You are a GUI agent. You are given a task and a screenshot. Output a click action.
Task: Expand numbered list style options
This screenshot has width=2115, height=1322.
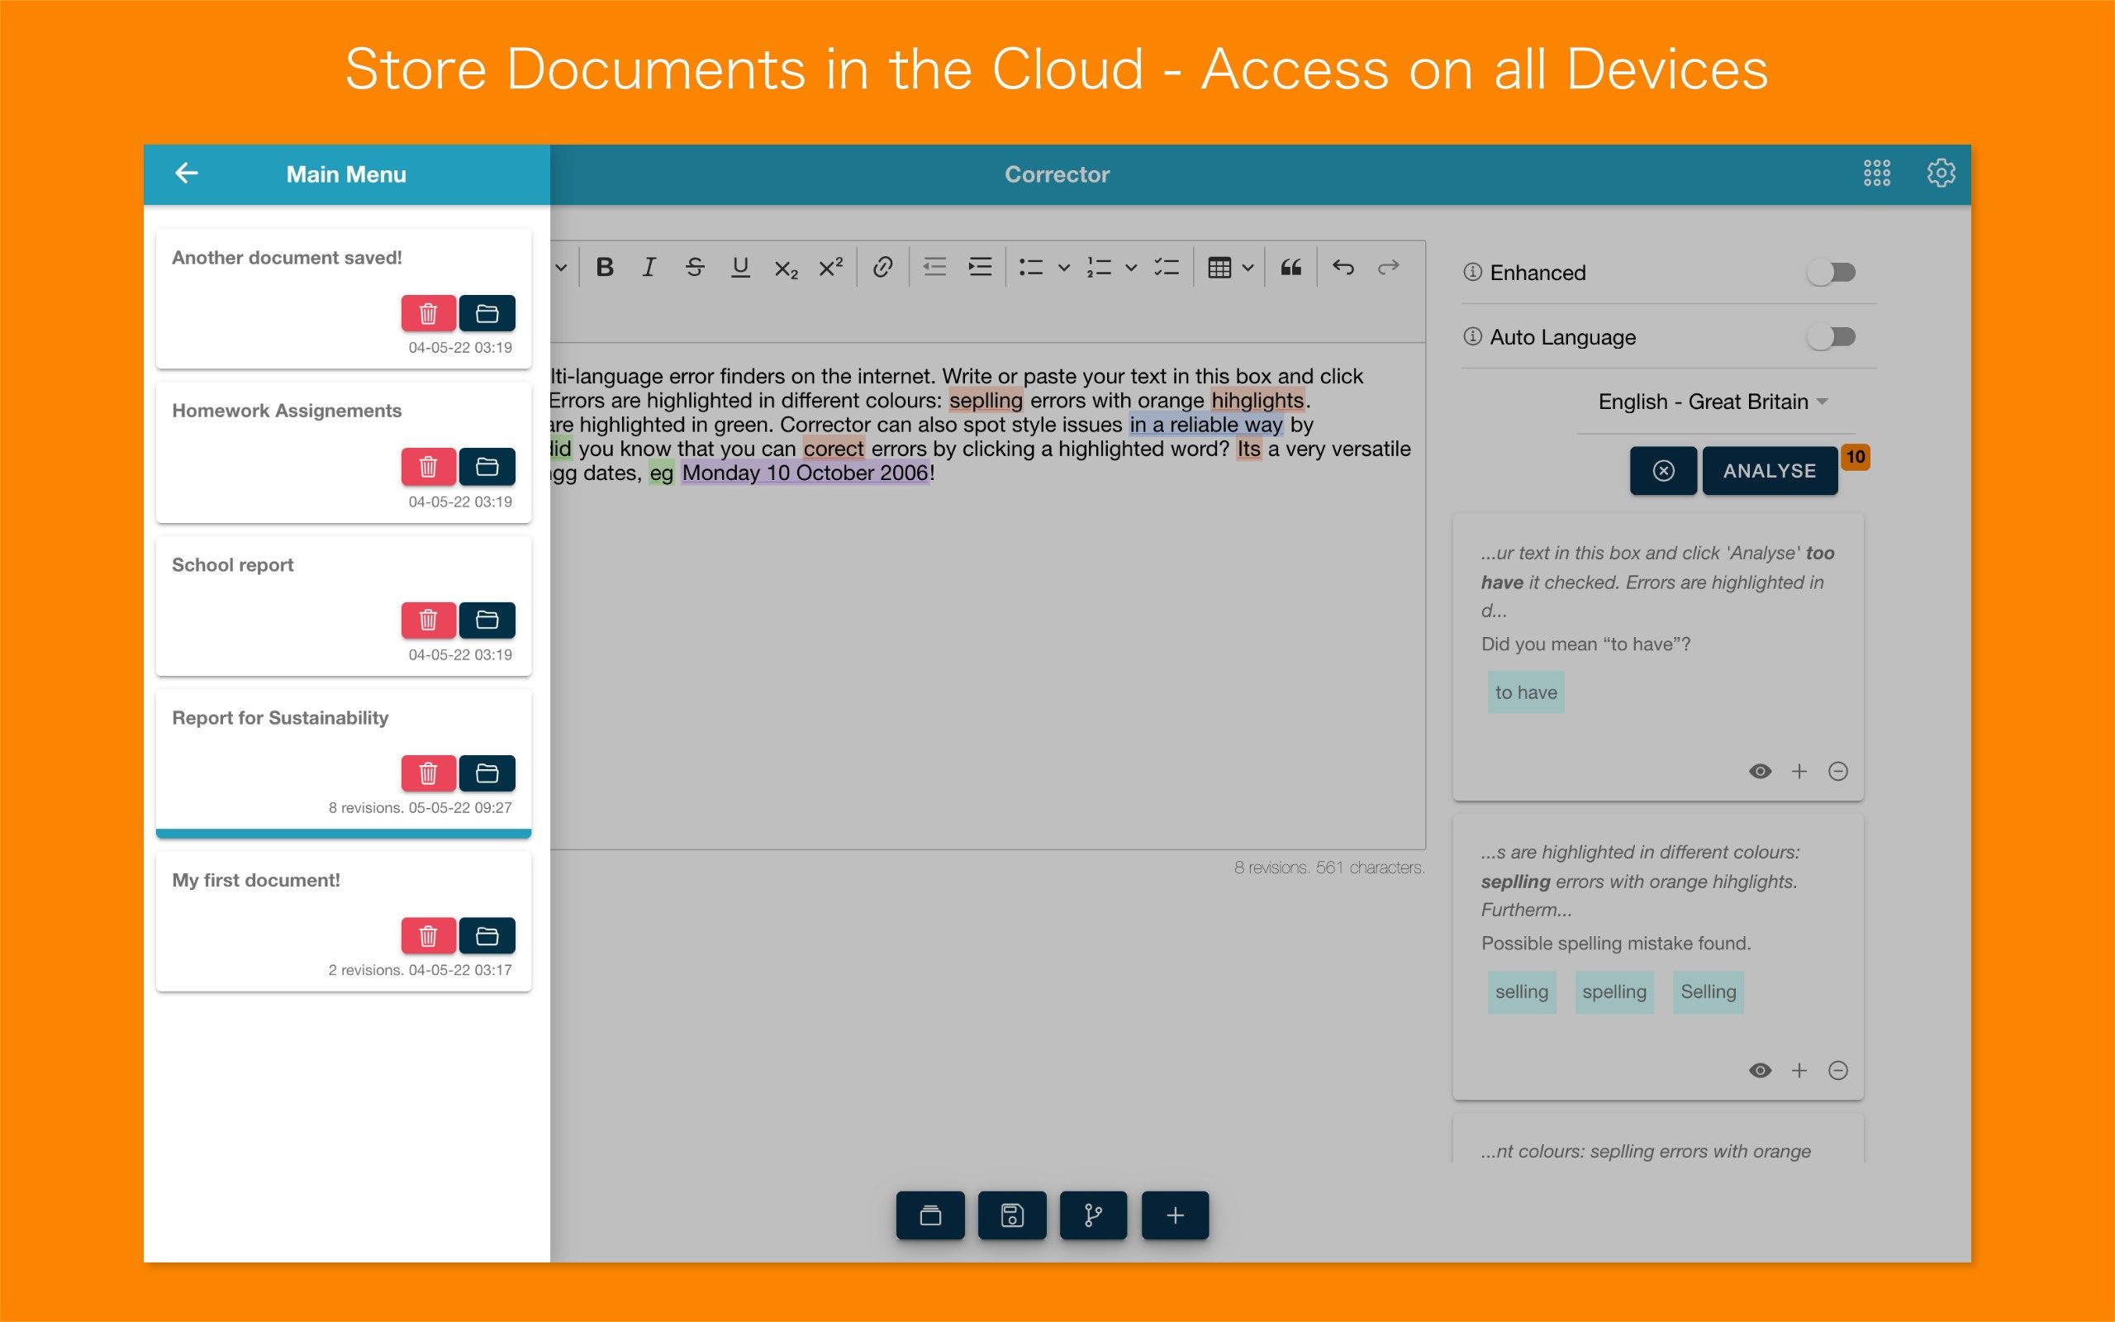[1131, 268]
